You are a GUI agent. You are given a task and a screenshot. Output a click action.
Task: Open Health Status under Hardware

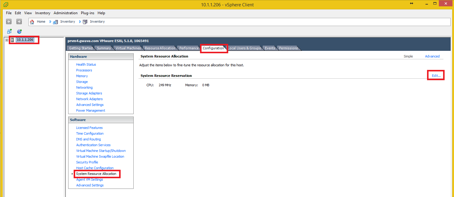[x=86, y=64]
